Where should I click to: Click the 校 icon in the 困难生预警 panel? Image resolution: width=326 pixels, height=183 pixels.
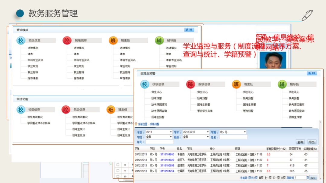pyautogui.click(x=145, y=84)
